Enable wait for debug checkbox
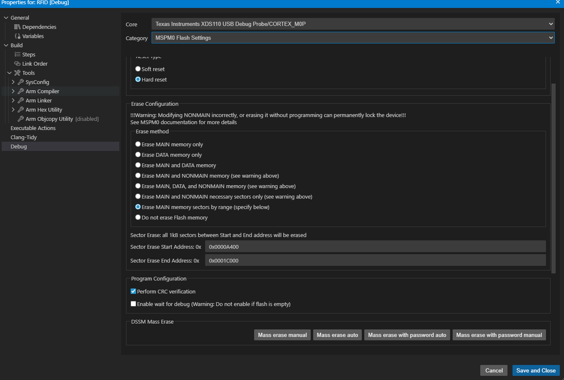This screenshot has width=564, height=380. (133, 304)
